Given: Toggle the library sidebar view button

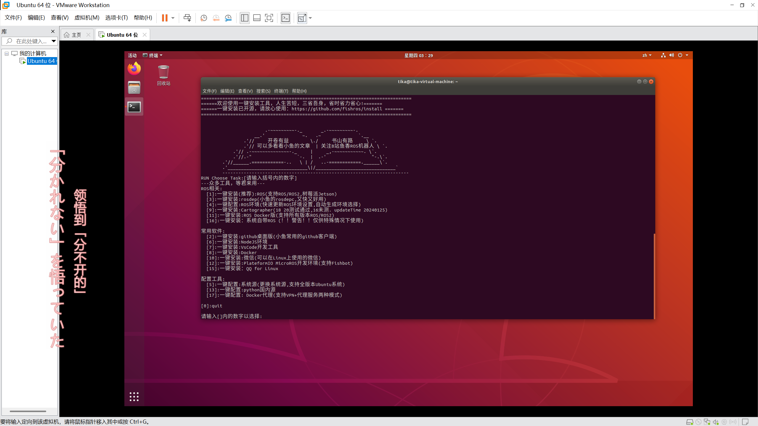Looking at the screenshot, I should 245,18.
